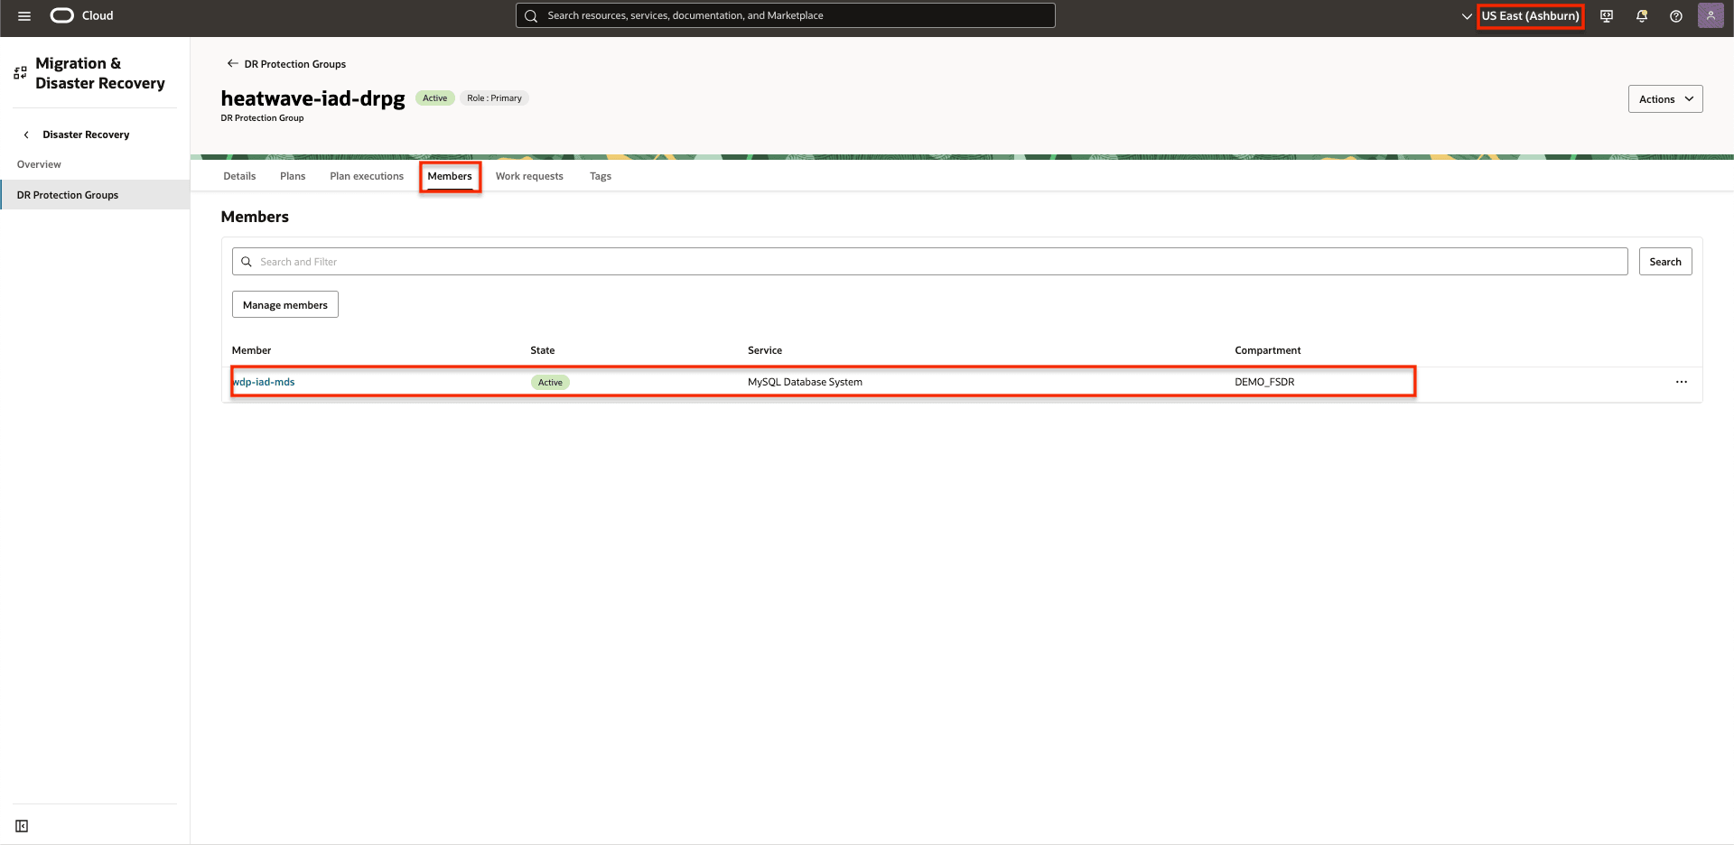Click the back chevron next to Disaster Recovery
The image size is (1734, 845).
click(25, 134)
